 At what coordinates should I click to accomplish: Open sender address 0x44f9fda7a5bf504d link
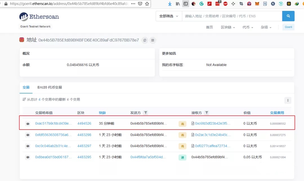(148, 157)
